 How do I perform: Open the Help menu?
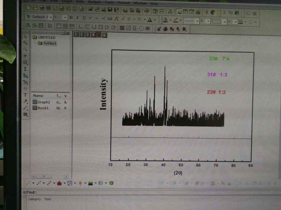coord(154,3)
